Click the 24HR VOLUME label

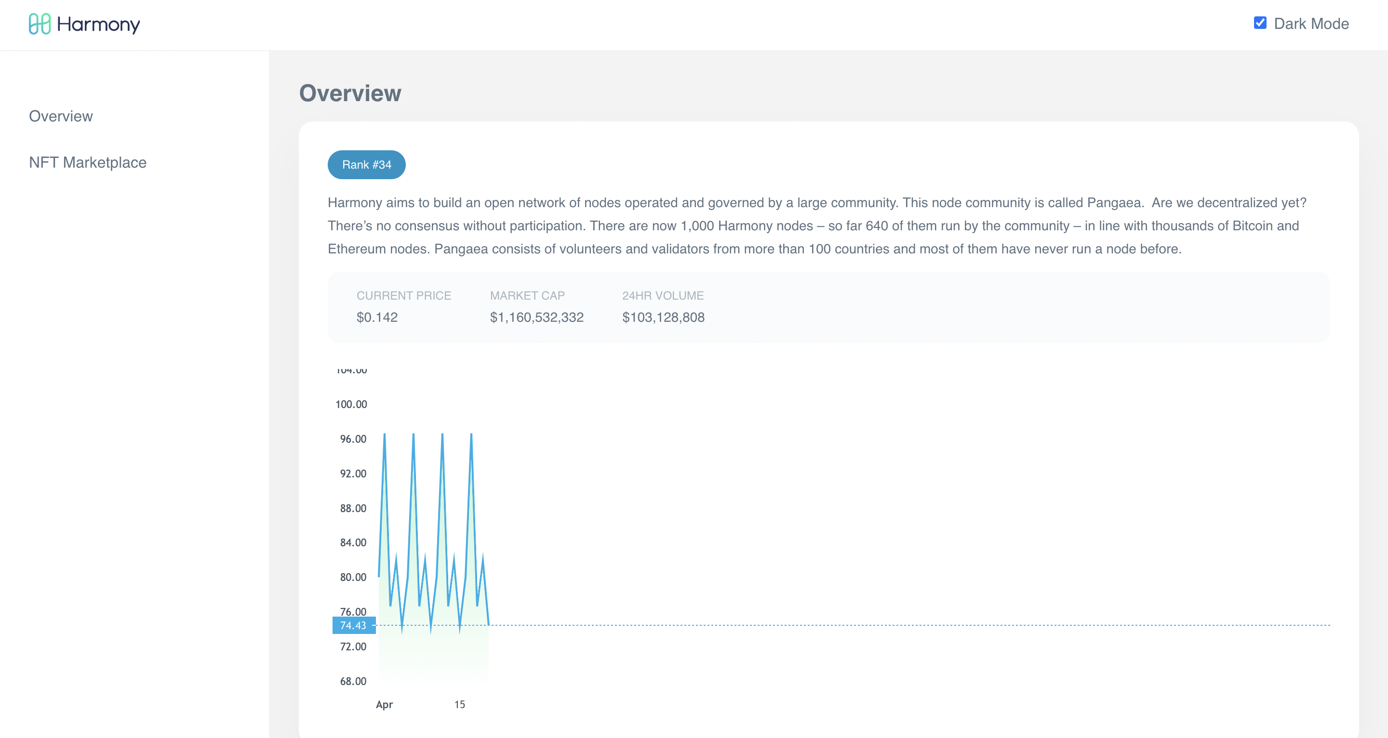[662, 295]
